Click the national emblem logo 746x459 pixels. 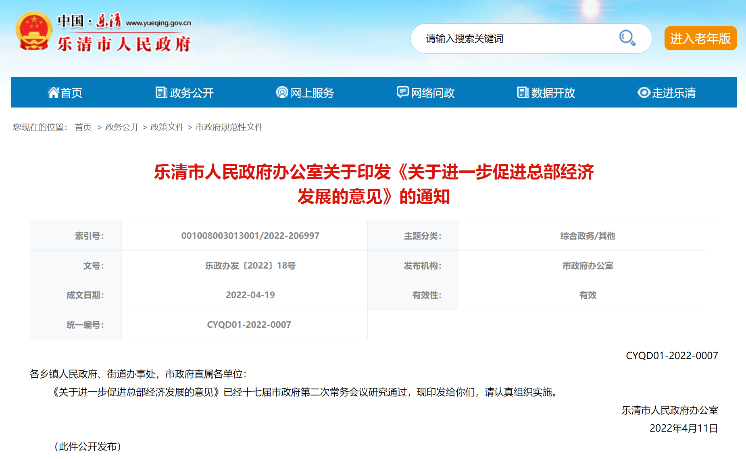click(34, 31)
